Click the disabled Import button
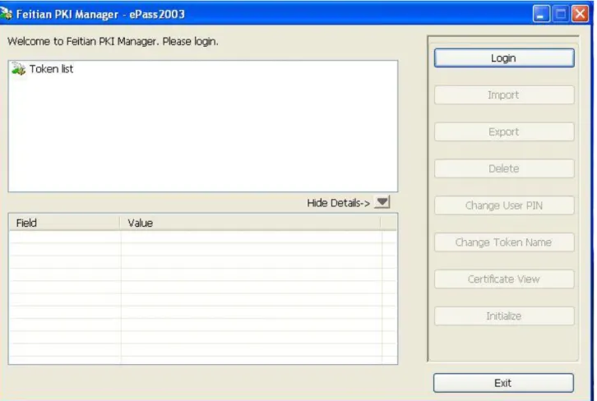The height and width of the screenshot is (401, 597). click(x=504, y=94)
